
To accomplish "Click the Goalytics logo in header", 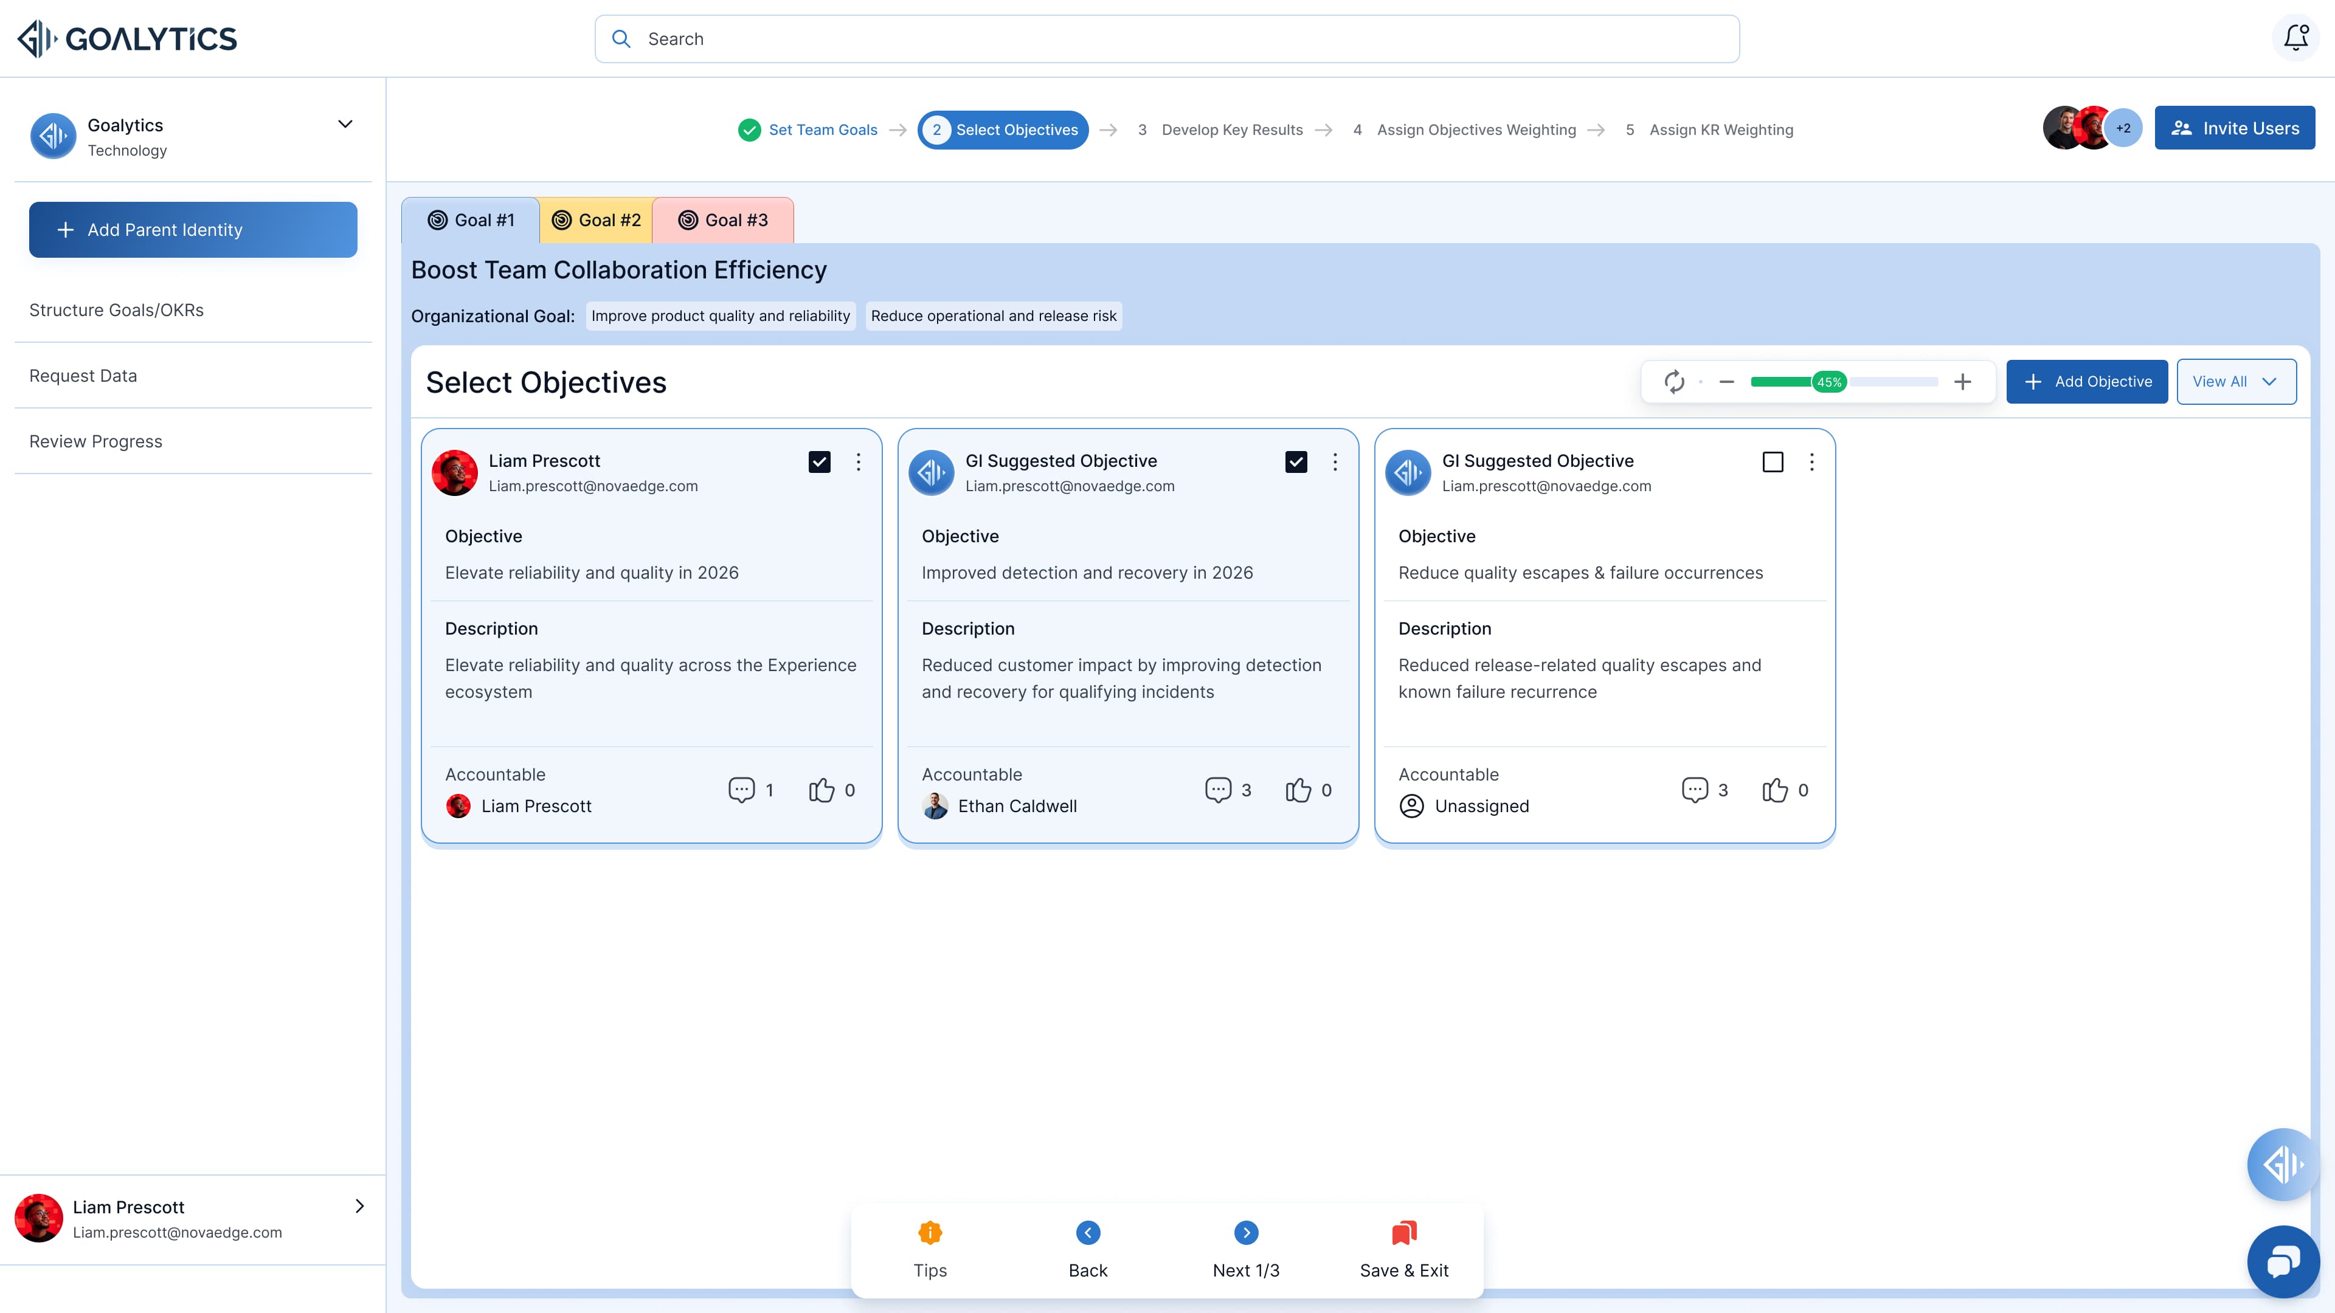I will click(128, 38).
